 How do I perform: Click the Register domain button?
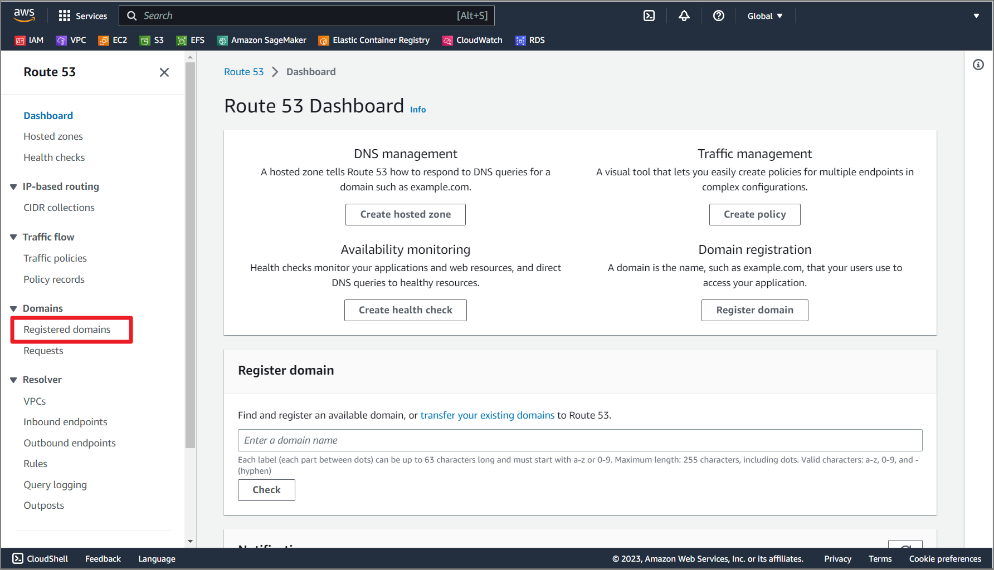pyautogui.click(x=755, y=310)
